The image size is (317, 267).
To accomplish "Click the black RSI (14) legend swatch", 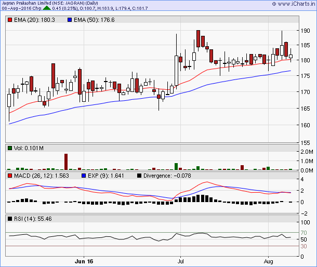I will [10, 219].
